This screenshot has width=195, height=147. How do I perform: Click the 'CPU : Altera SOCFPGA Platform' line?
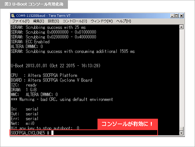tap(44, 75)
